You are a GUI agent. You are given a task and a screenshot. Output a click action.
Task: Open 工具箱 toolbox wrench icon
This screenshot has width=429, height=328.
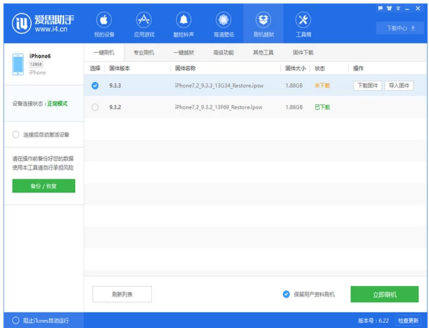303,20
